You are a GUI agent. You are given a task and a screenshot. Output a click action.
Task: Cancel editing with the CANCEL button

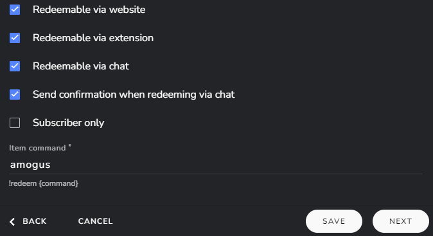point(95,221)
